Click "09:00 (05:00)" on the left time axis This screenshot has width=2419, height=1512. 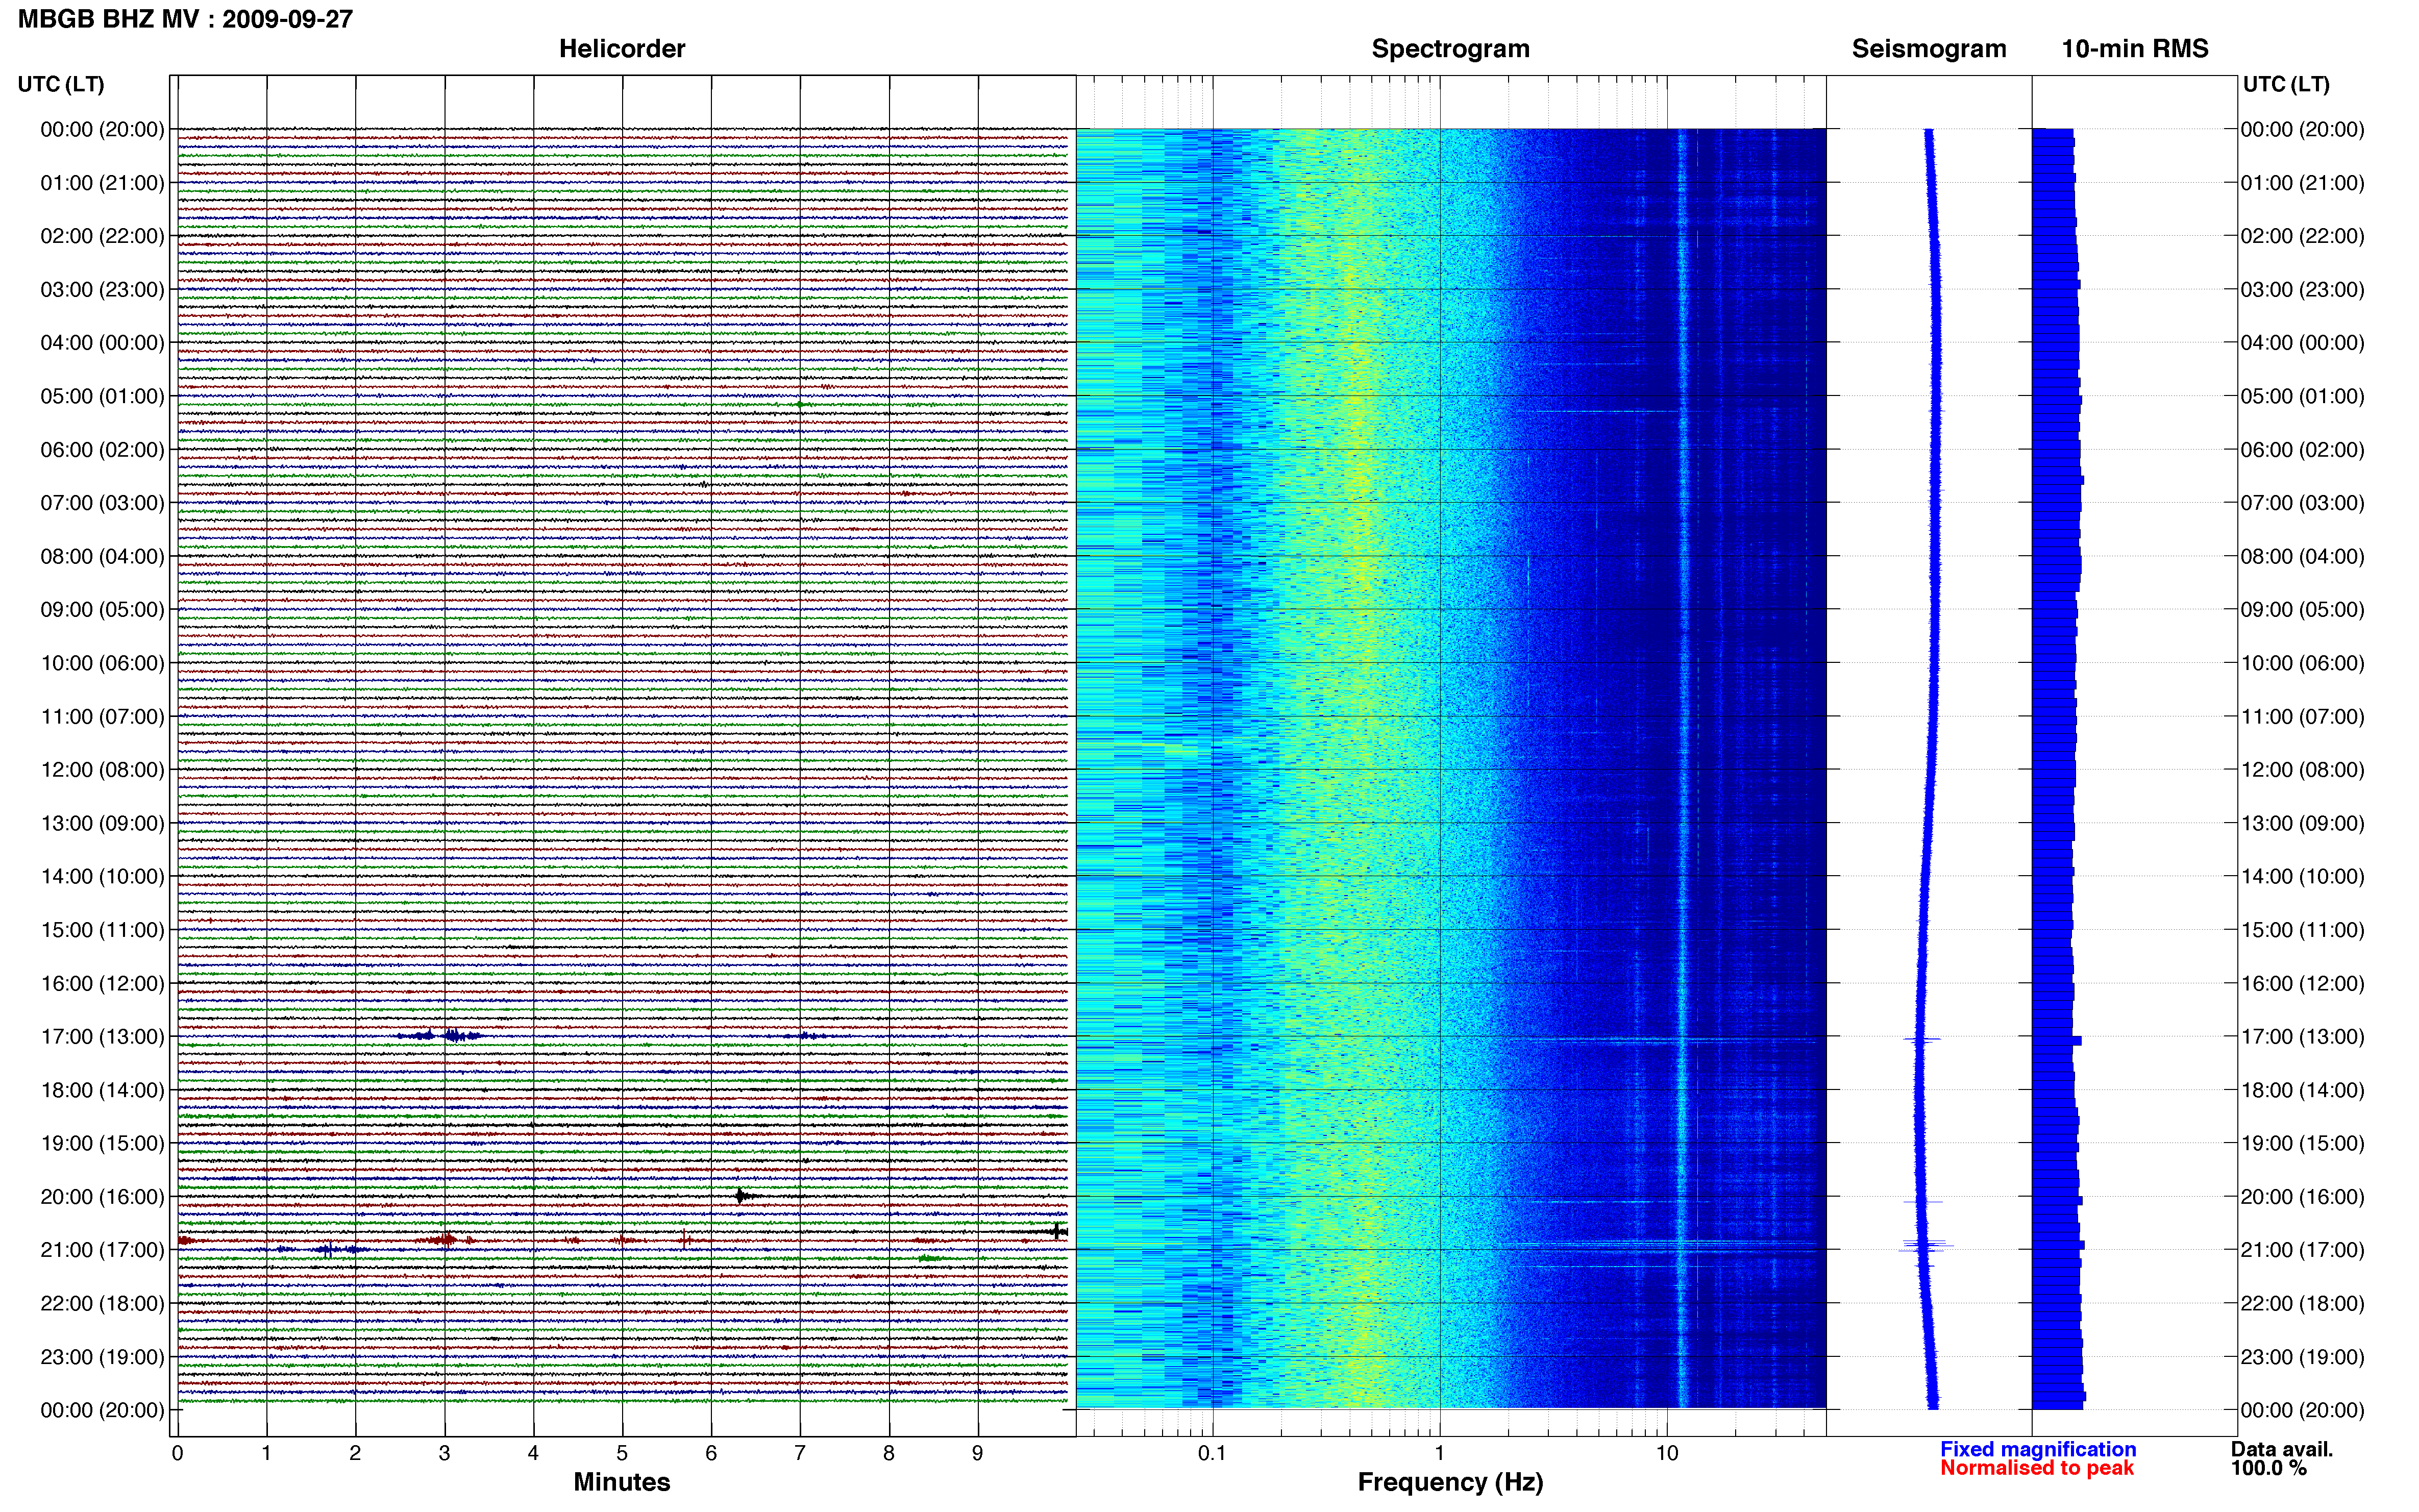coord(102,610)
